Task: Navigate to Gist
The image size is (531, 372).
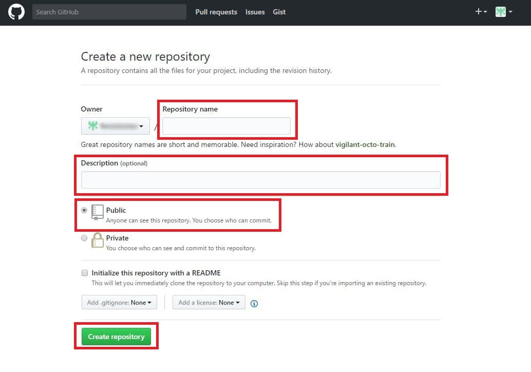Action: pyautogui.click(x=279, y=12)
